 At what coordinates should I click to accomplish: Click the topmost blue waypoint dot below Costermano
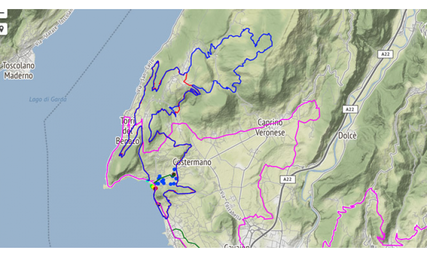[x=175, y=170]
